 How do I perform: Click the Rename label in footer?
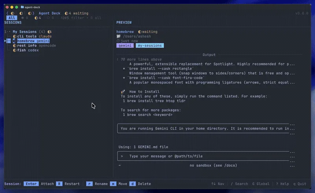click(x=101, y=184)
